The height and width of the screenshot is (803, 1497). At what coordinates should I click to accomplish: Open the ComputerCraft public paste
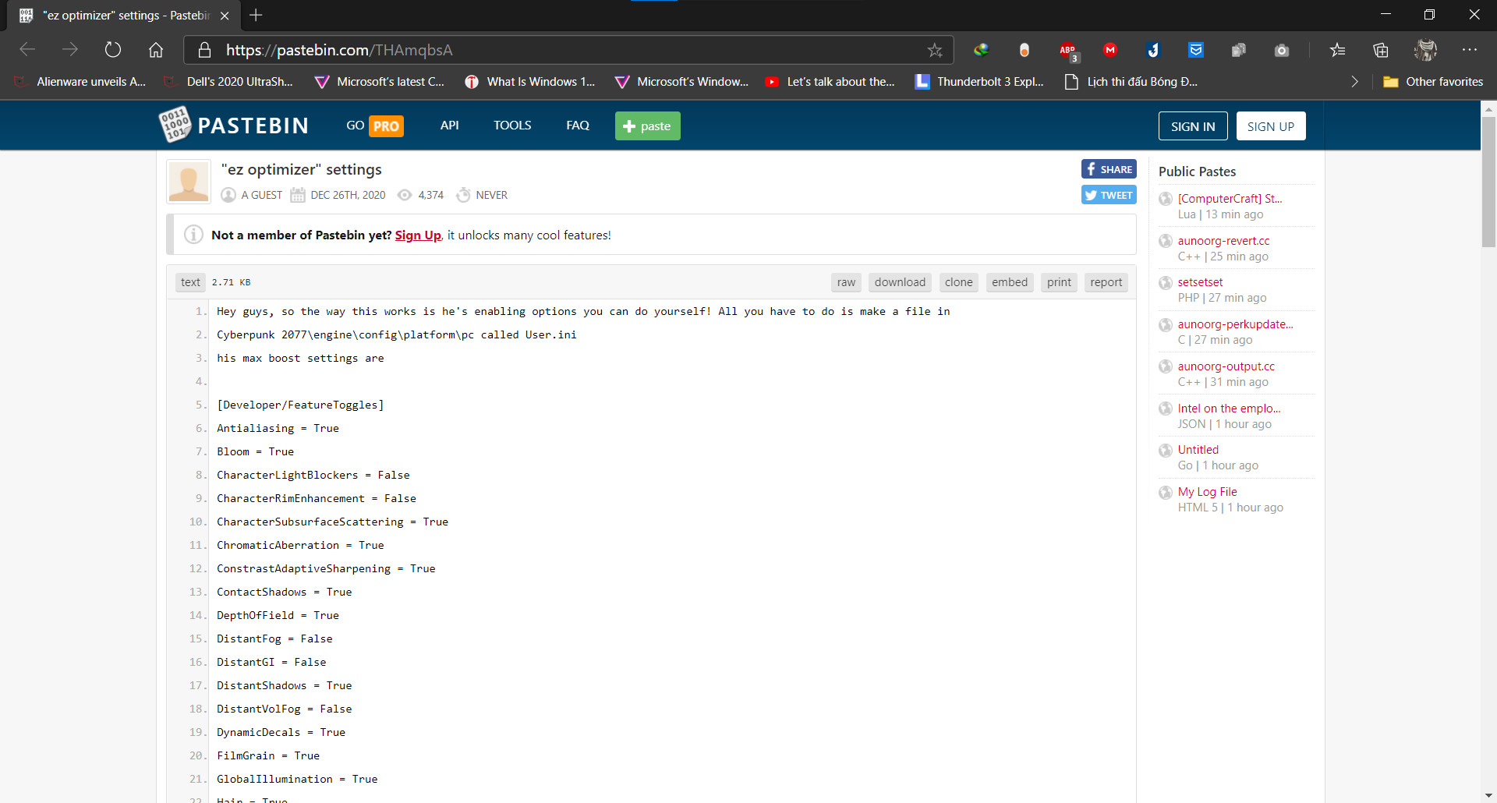pos(1230,198)
